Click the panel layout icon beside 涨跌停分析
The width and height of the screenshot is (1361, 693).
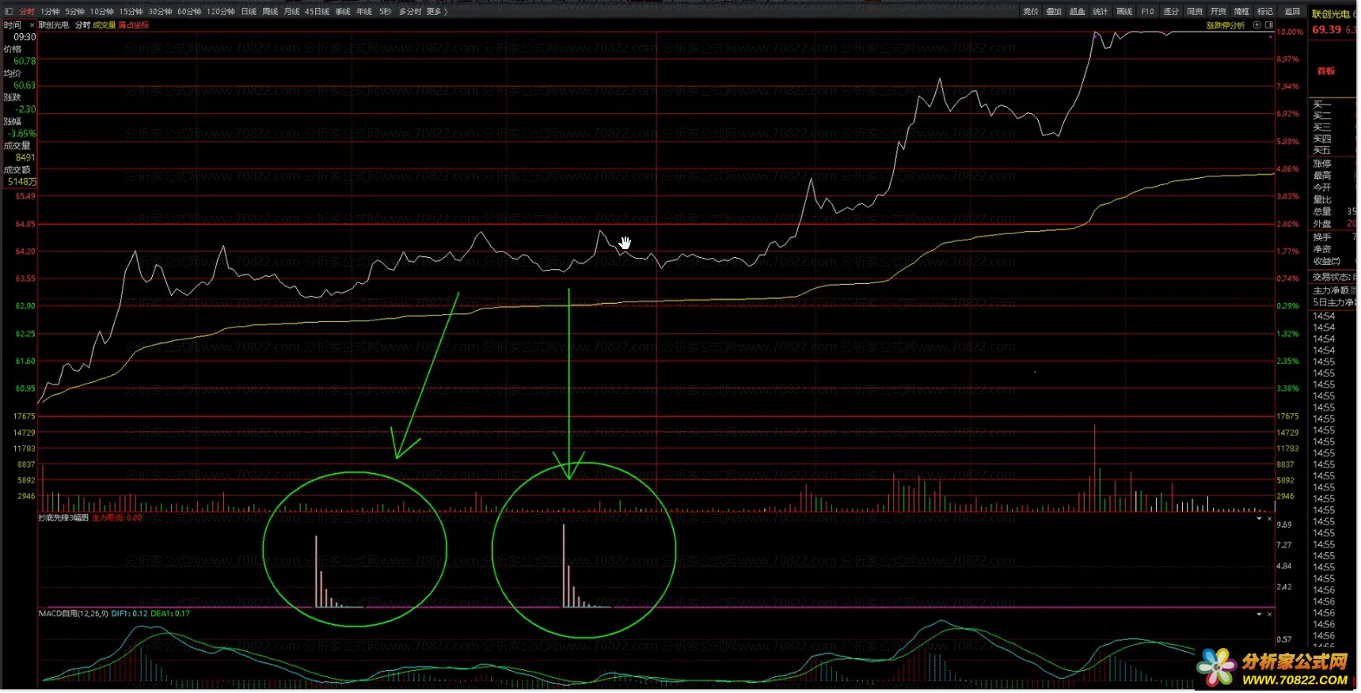[1269, 25]
